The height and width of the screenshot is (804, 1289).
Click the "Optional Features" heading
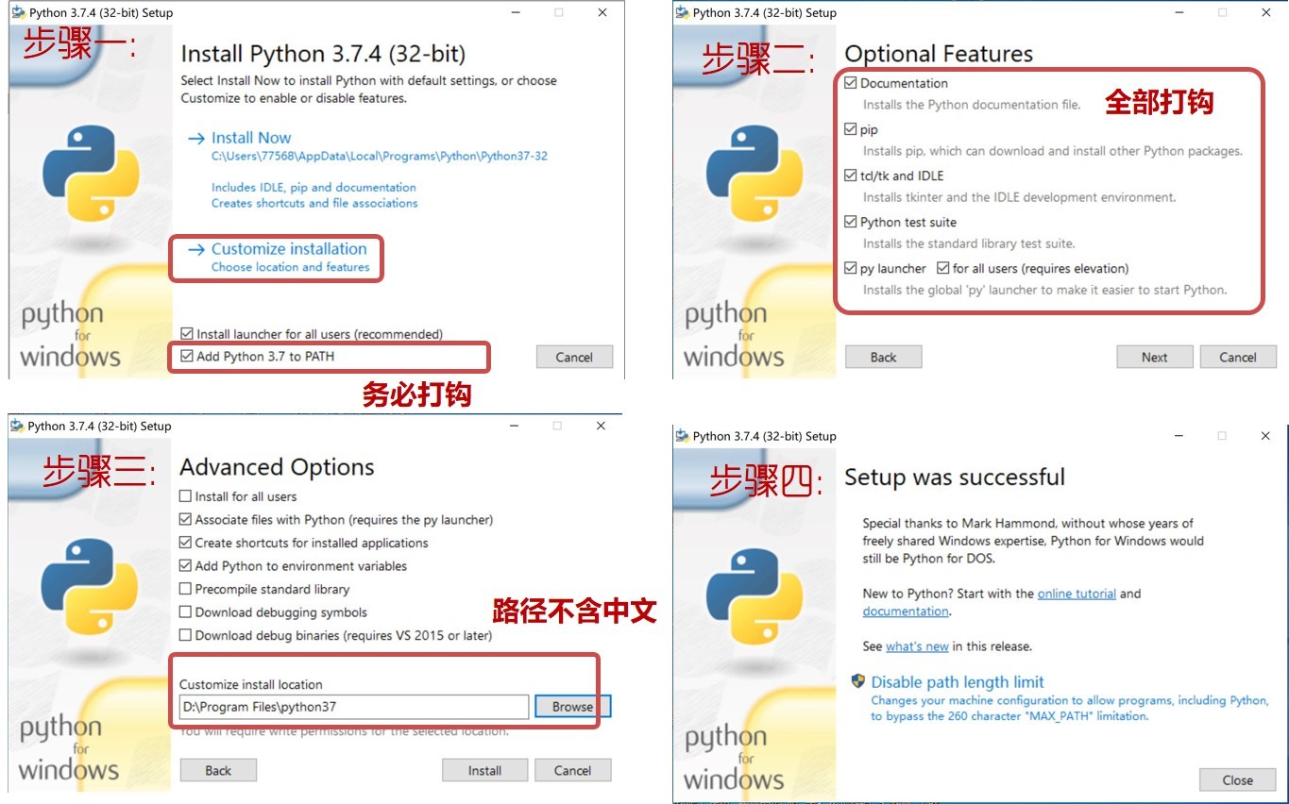click(939, 54)
